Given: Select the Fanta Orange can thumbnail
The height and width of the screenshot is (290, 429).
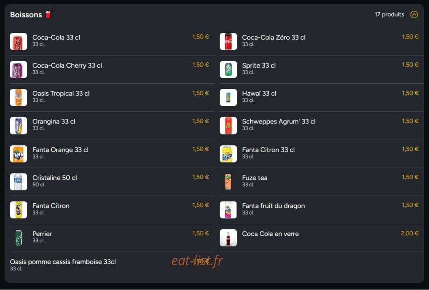Looking at the screenshot, I should [x=18, y=153].
